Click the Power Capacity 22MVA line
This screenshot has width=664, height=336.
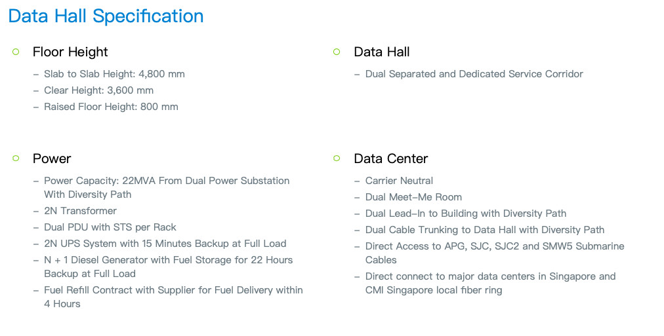[x=167, y=188]
